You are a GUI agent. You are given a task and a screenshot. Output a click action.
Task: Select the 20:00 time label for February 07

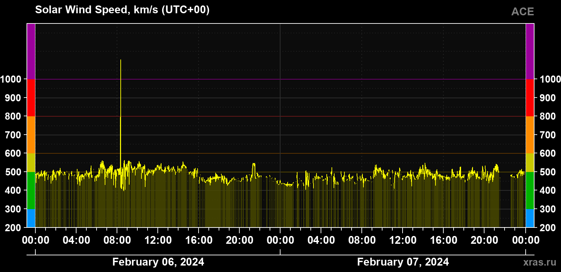pyautogui.click(x=485, y=240)
